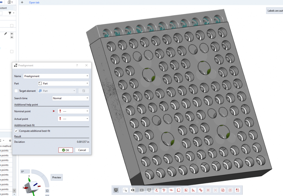The image size is (283, 196).
Task: Click the 3D view mode icon
Action: pyautogui.click(x=116, y=190)
